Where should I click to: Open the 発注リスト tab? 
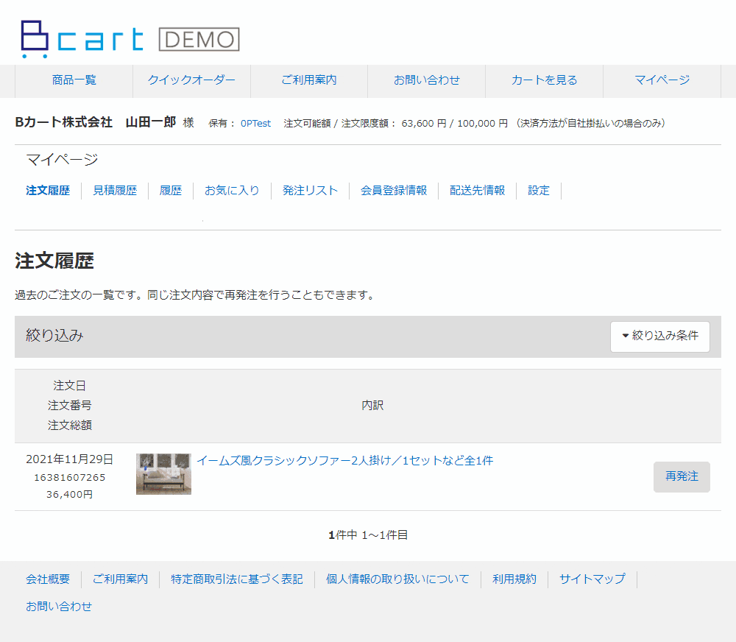click(x=310, y=191)
